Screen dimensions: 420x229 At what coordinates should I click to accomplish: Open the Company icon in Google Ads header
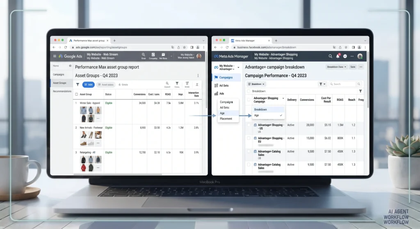(x=153, y=55)
